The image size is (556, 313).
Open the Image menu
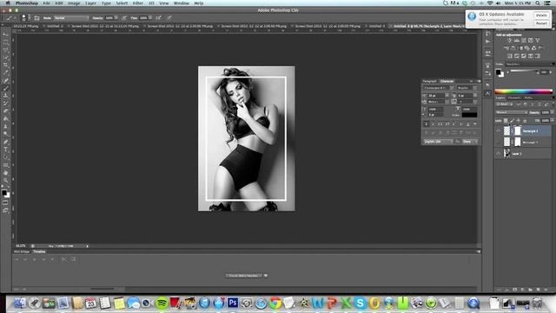74,3
